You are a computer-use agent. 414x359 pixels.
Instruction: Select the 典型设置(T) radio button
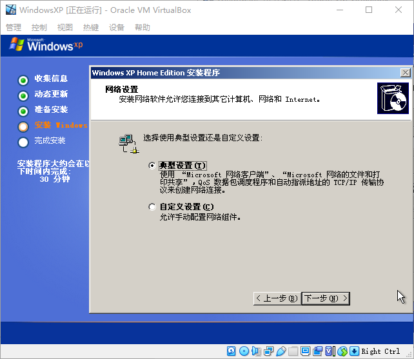click(x=152, y=166)
